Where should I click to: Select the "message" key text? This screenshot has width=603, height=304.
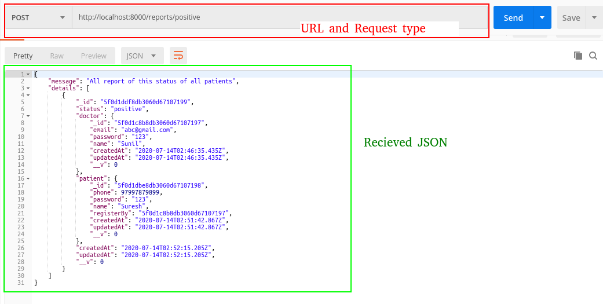click(64, 81)
